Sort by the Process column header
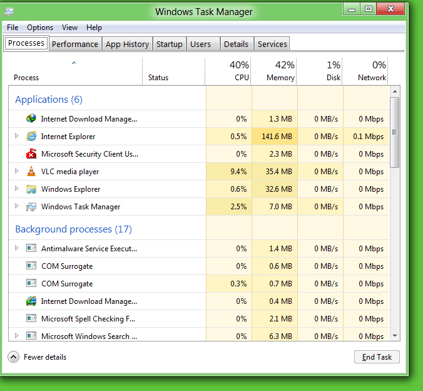This screenshot has width=423, height=391. click(x=75, y=71)
